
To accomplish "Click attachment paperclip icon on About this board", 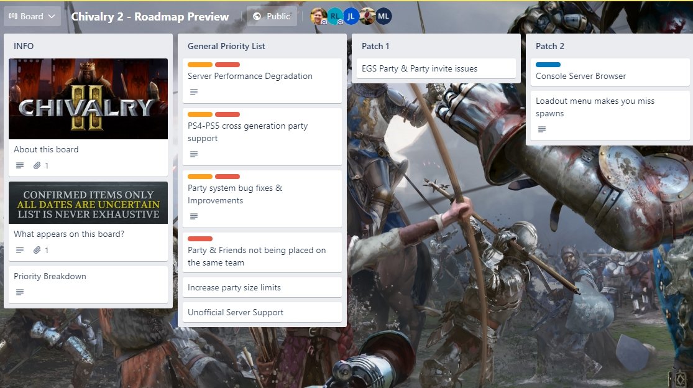I will (37, 165).
